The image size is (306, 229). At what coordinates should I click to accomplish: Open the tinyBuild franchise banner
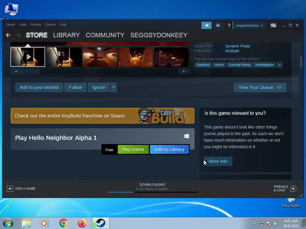coord(102,116)
